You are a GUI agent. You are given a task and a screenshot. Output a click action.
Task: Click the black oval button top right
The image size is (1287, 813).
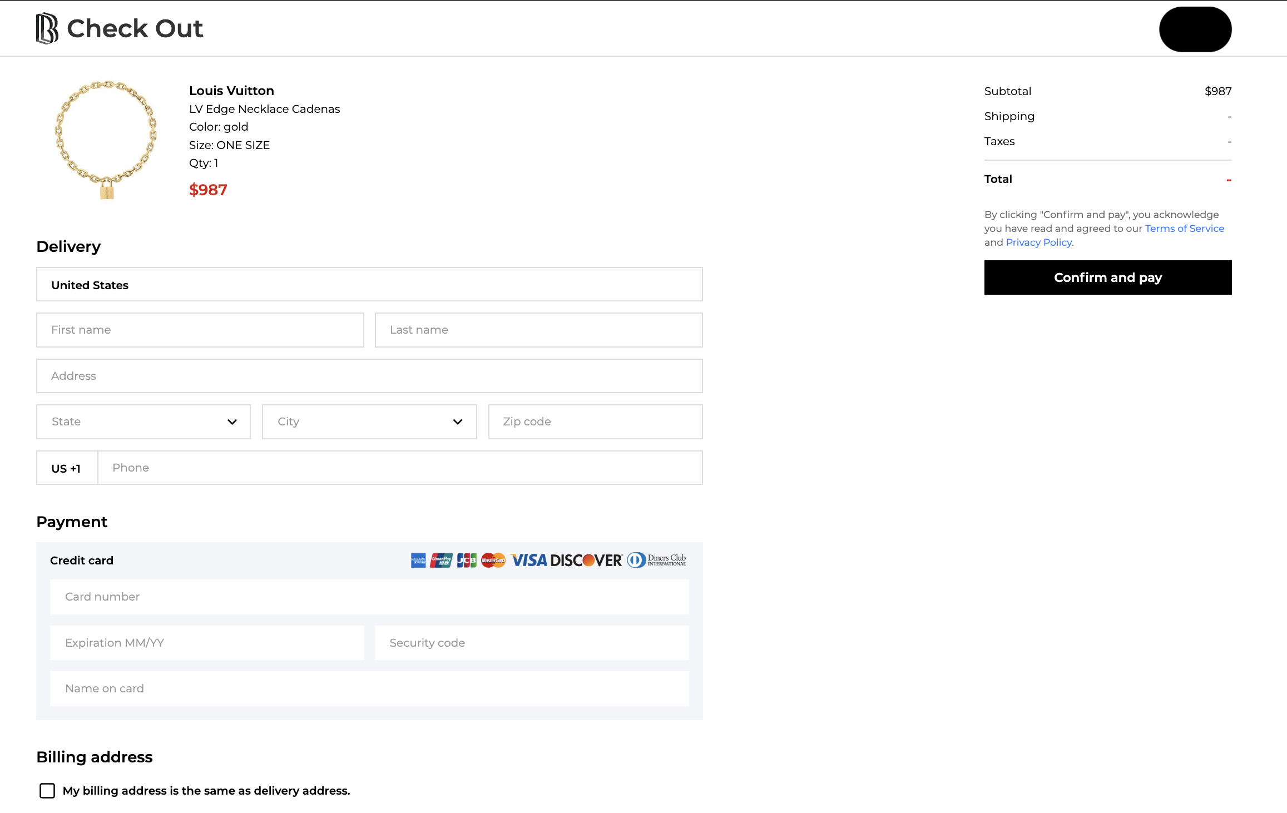pos(1195,29)
